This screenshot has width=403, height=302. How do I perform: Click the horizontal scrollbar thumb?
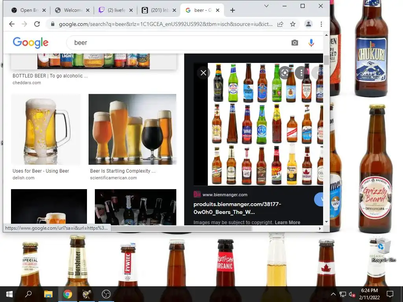pos(181,228)
